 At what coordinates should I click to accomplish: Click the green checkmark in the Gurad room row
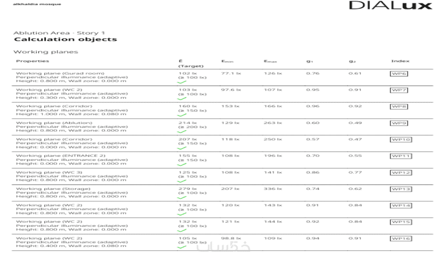182,83
